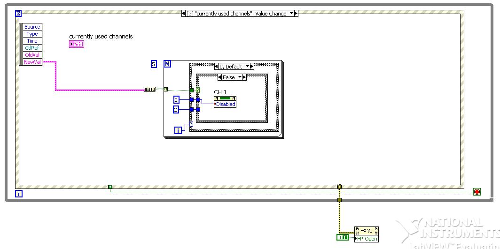This screenshot has height=249, width=500.
Task: Click the VI property node header
Action: tap(367, 231)
